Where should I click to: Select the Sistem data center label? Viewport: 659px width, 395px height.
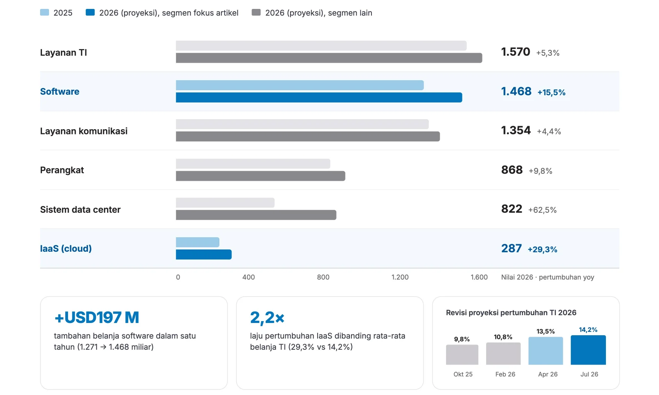click(80, 210)
